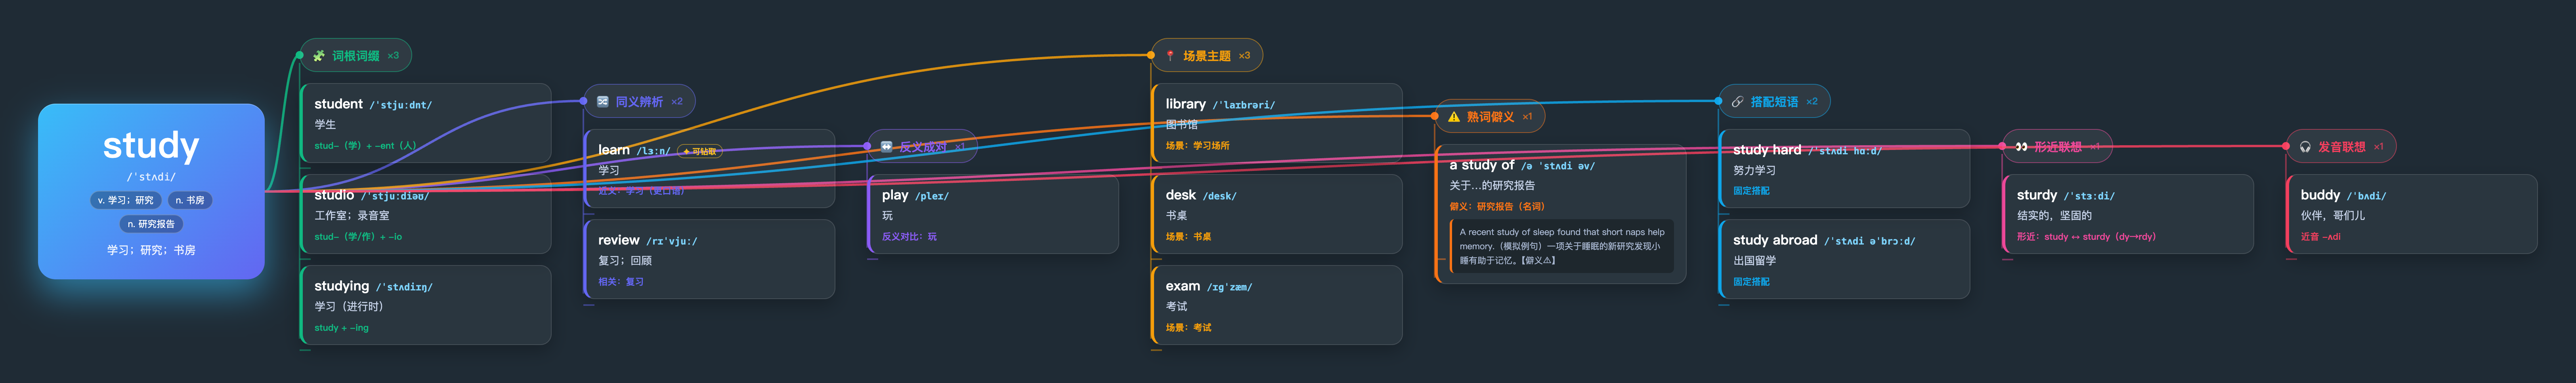
Task: Click the 'n. 研究报告' tag
Action: (151, 224)
